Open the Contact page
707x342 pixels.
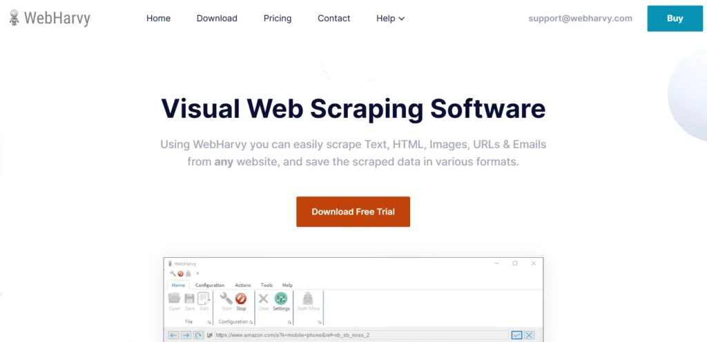point(333,19)
